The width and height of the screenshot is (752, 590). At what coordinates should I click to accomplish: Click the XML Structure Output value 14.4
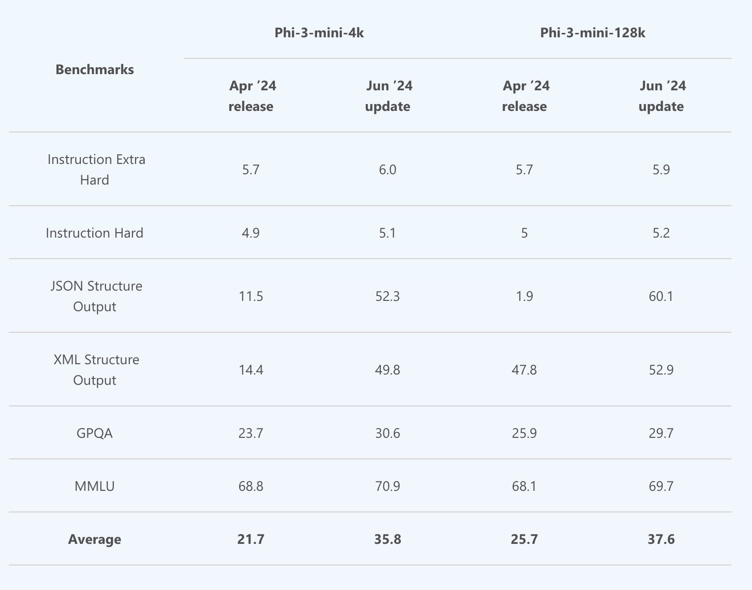coord(251,370)
